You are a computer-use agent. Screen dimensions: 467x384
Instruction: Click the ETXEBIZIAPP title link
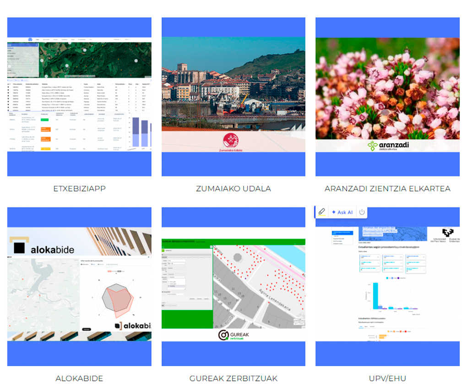(80, 189)
